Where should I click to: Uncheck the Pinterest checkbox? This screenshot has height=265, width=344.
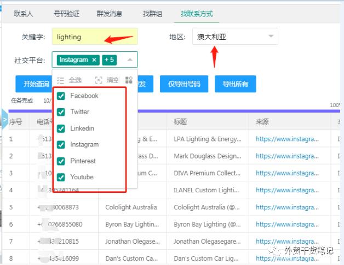pyautogui.click(x=61, y=161)
